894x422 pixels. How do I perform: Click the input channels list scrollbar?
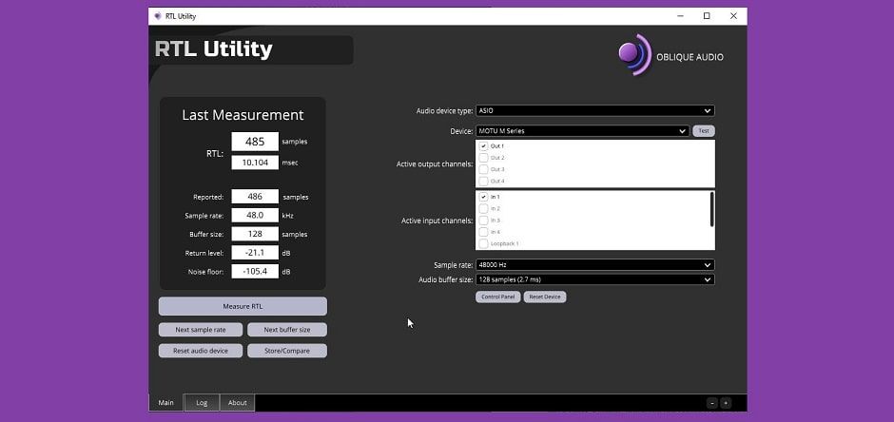click(711, 209)
